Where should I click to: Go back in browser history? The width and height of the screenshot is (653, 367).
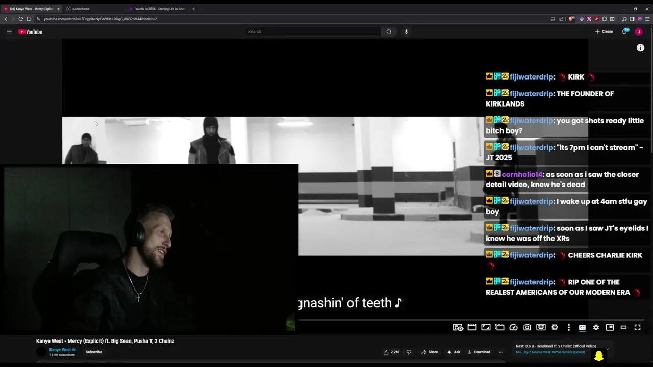[x=6, y=19]
